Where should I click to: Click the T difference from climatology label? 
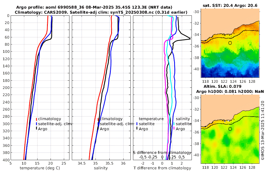tap(162, 168)
